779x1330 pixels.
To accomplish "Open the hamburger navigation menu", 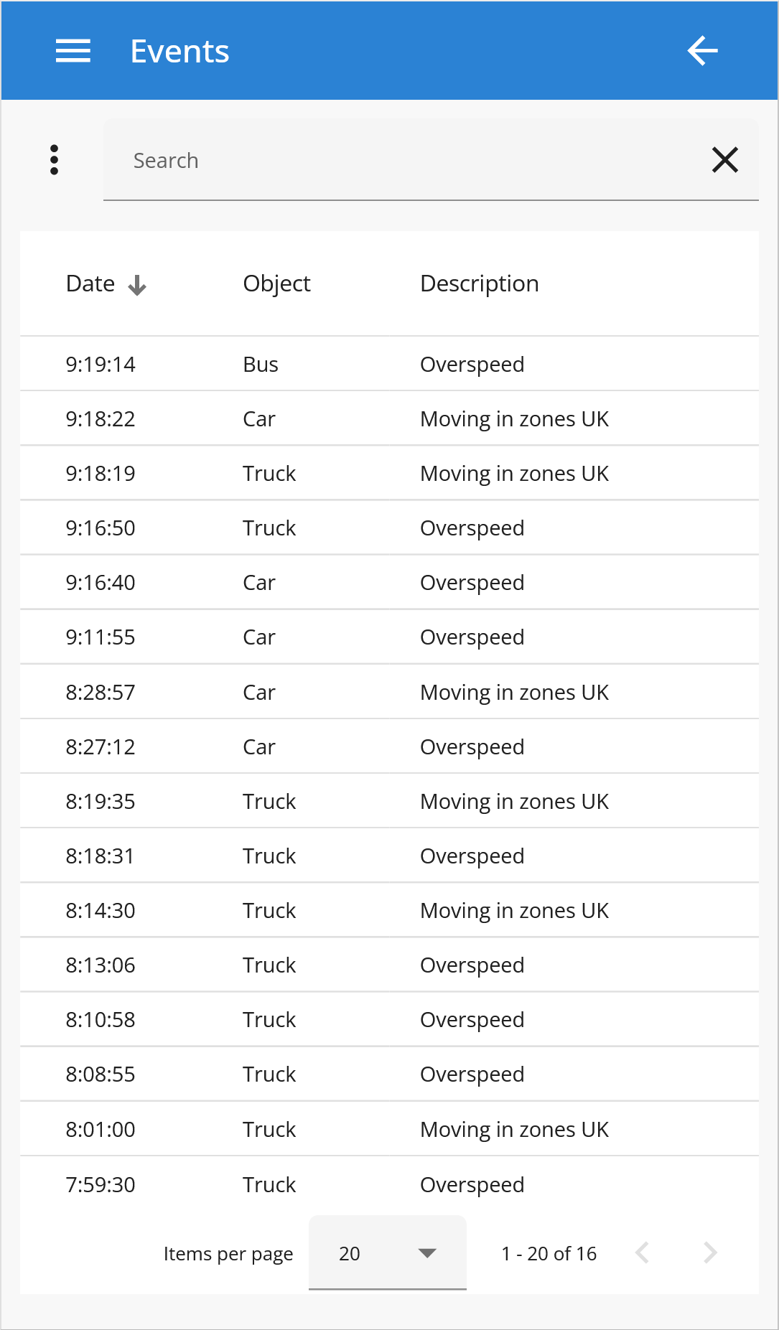I will (73, 51).
